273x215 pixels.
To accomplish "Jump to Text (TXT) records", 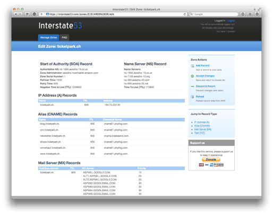I will tap(200, 133).
